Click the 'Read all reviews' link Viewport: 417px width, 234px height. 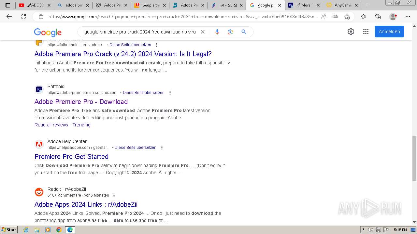tap(51, 125)
